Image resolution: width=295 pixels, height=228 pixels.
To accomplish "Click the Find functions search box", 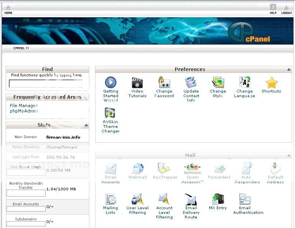I will click(46, 83).
